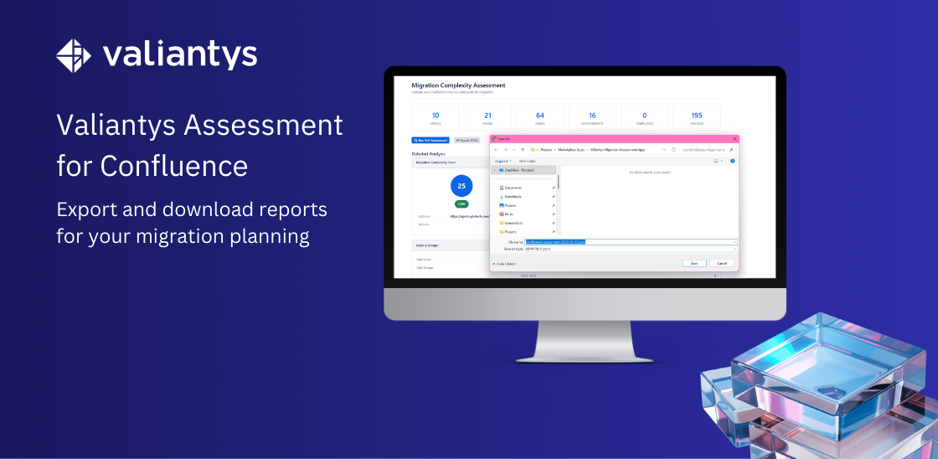Click the pin icon beside Pictures
The height and width of the screenshot is (459, 938).
tap(554, 205)
